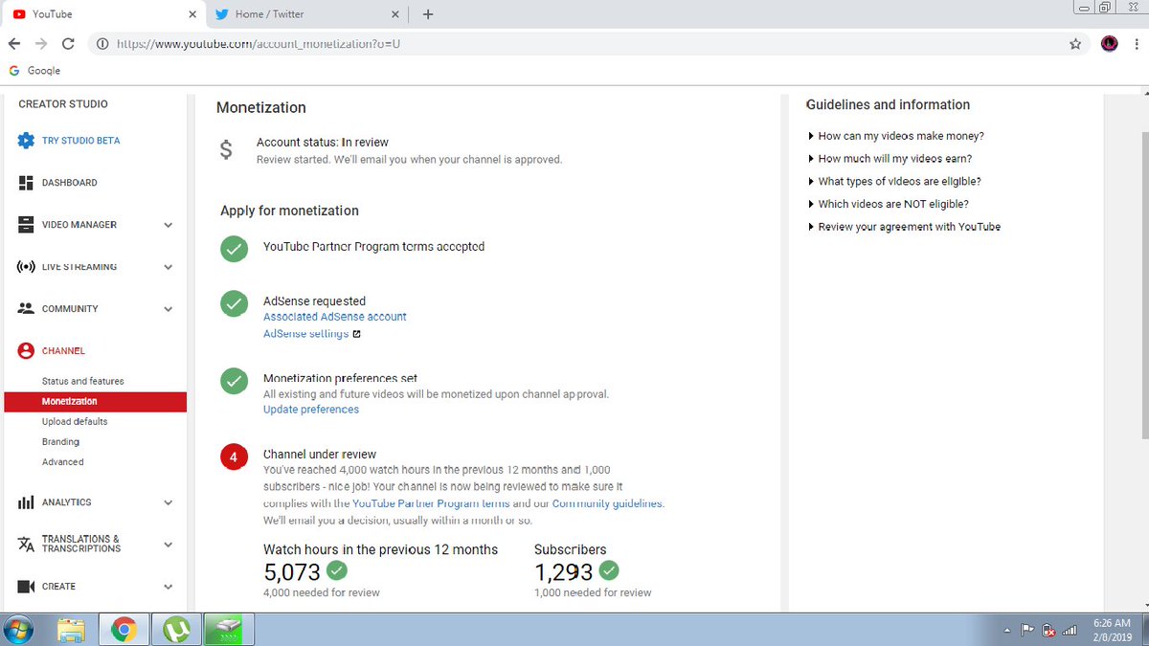This screenshot has width=1149, height=646.
Task: Open Advanced channel menu item
Action: click(x=62, y=462)
